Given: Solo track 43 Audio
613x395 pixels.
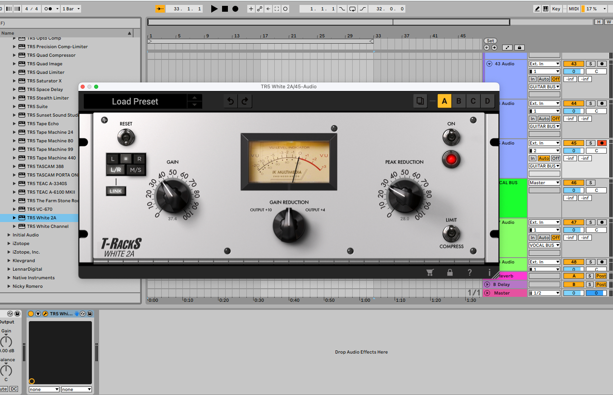Looking at the screenshot, I should point(590,64).
